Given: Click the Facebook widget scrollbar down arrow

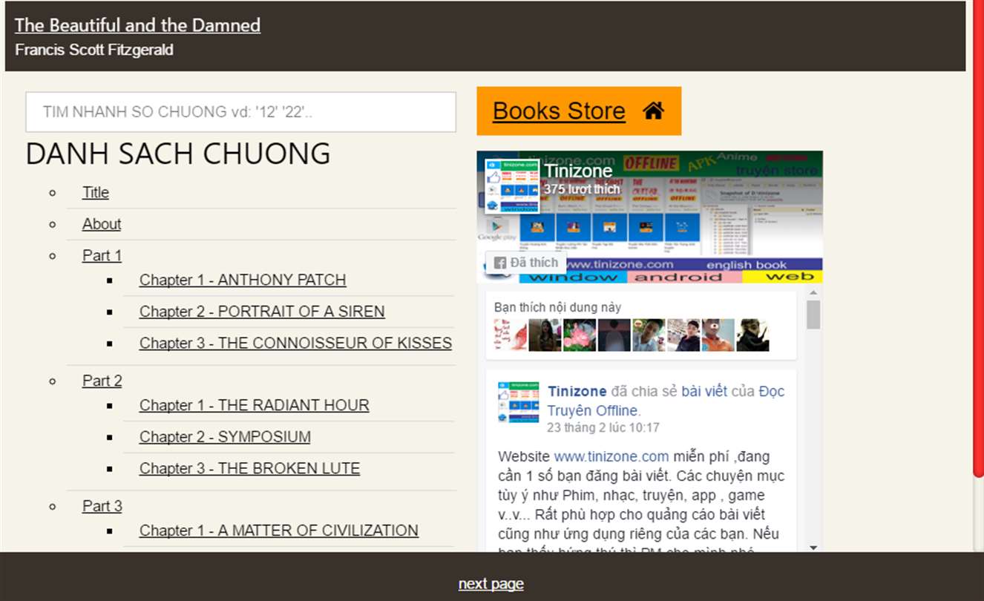Looking at the screenshot, I should coord(813,548).
